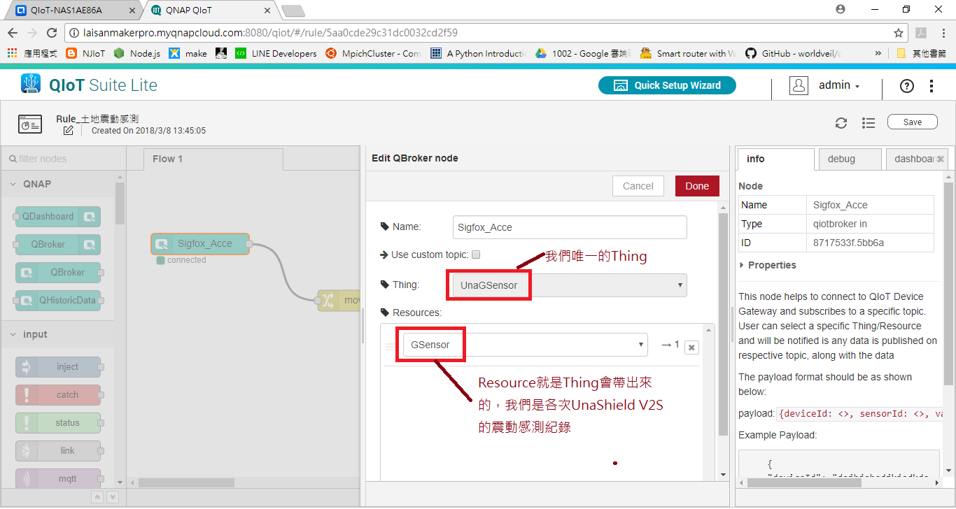The height and width of the screenshot is (509, 956).
Task: Grab the GSensor resource row reorder handle
Action: 390,347
